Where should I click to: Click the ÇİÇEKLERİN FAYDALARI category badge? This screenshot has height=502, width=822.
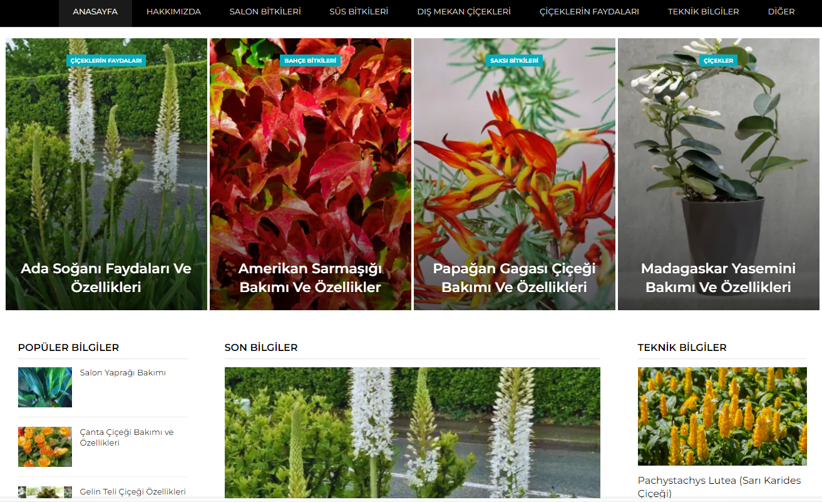point(106,61)
